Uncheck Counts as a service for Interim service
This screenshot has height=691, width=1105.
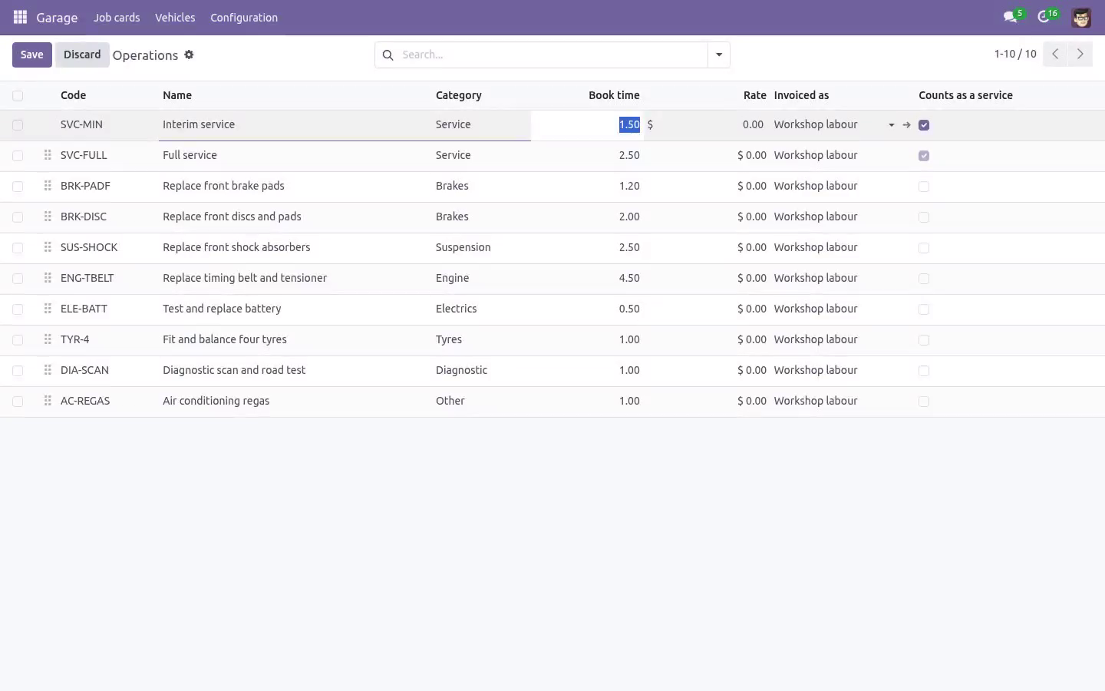(x=924, y=125)
